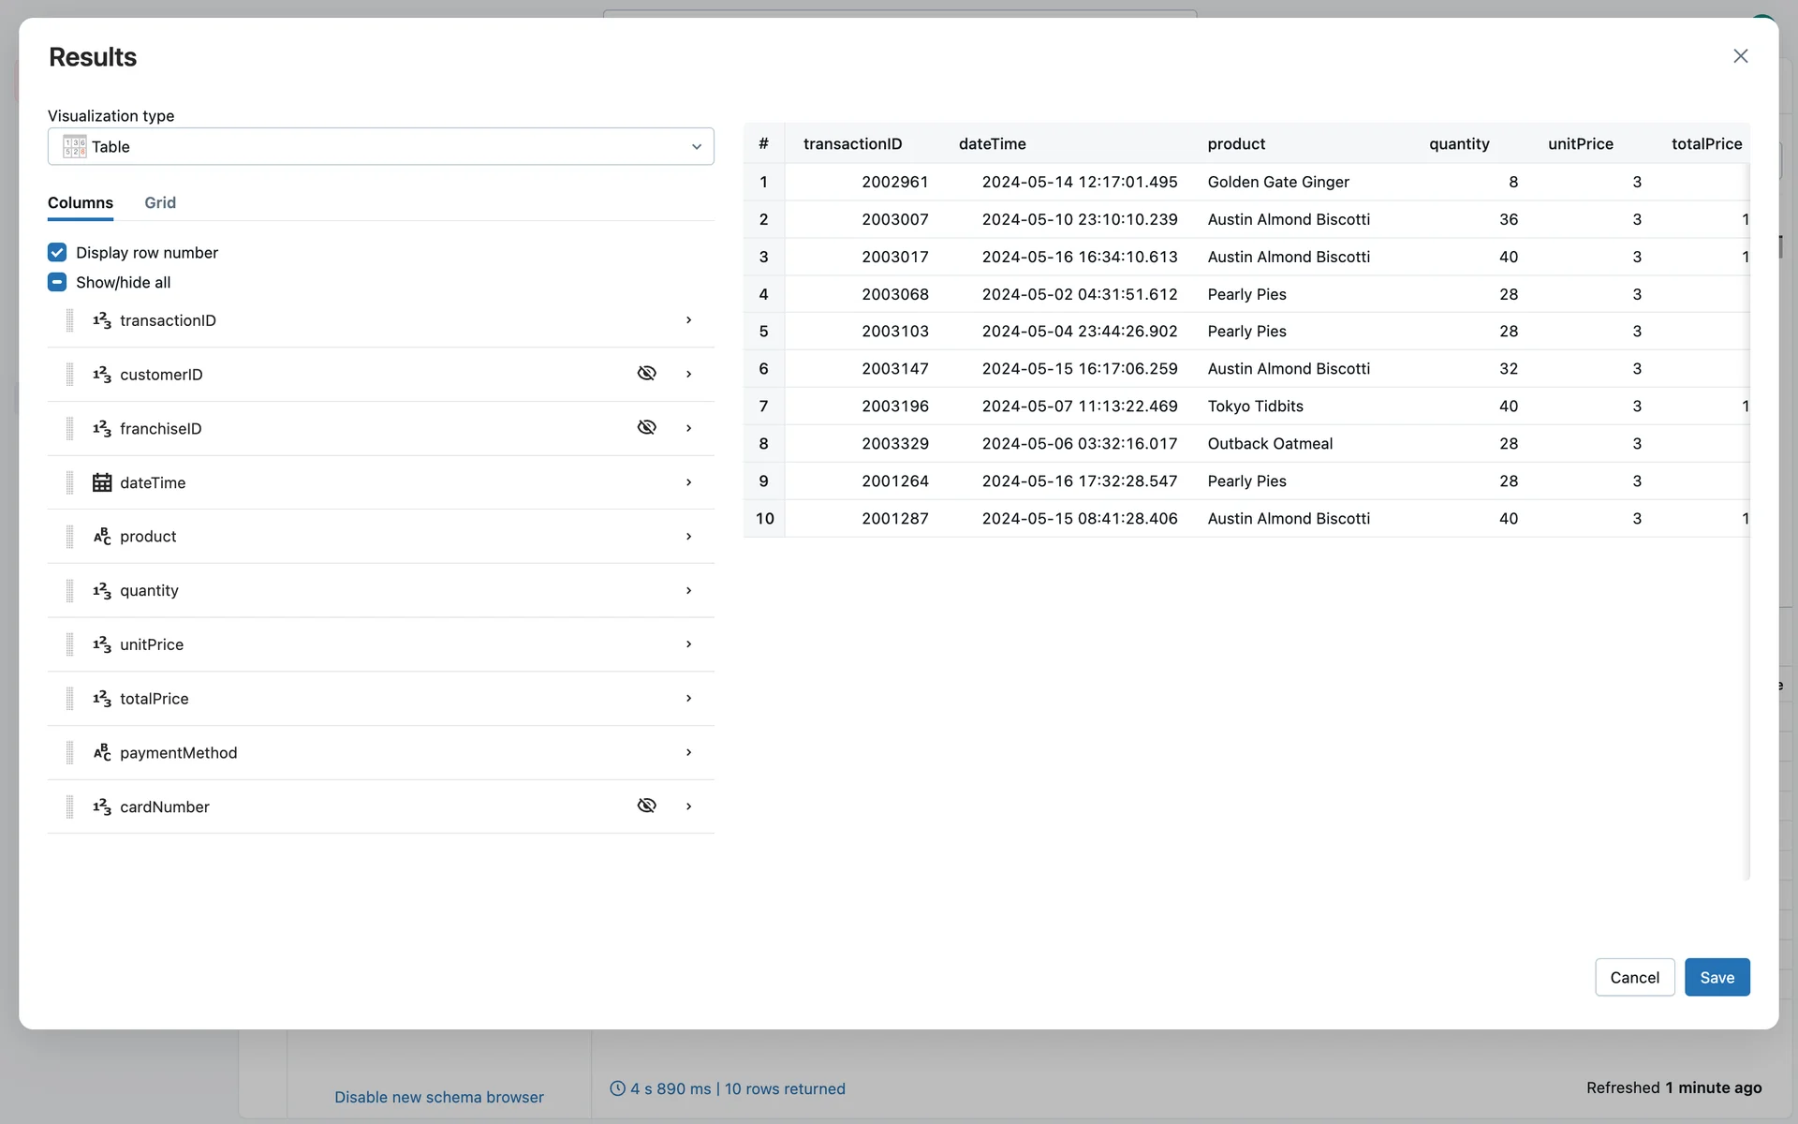1798x1124 pixels.
Task: Unhide the customerID column
Action: pyautogui.click(x=646, y=374)
